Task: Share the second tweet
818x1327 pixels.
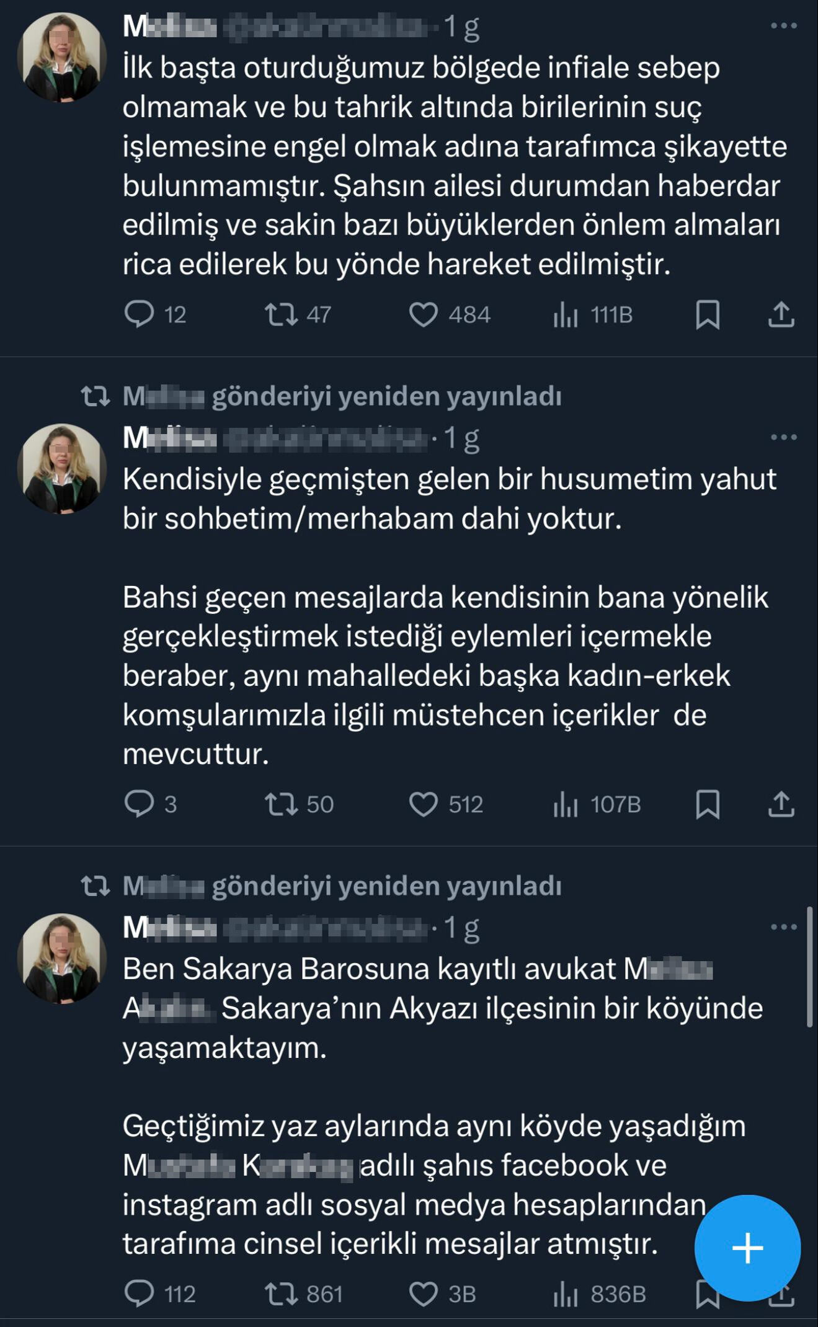Action: pos(781,804)
